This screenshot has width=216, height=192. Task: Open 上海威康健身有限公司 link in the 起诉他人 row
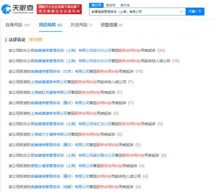click(49, 82)
